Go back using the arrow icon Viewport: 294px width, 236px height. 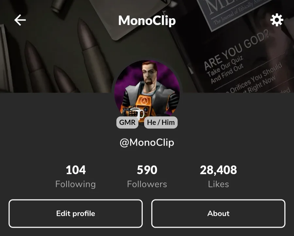pos(20,20)
